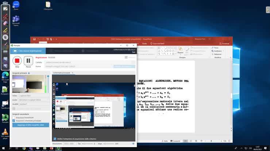Select the yellow highlighter tool
The image size is (270, 151).
click(5, 30)
